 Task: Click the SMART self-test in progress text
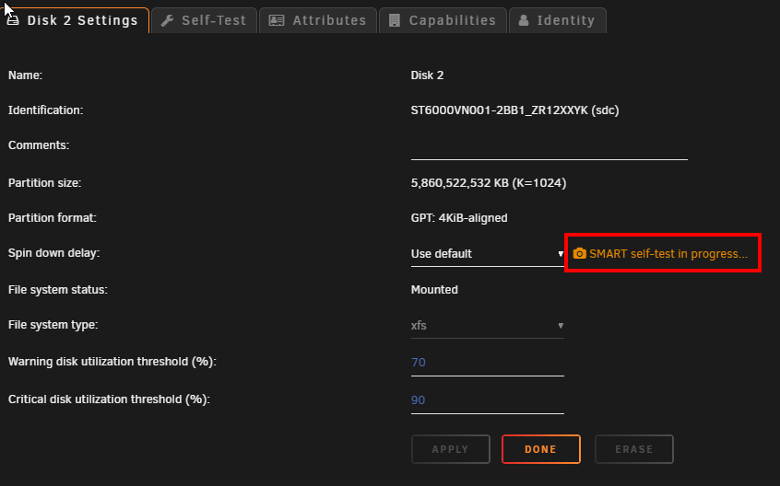(668, 254)
